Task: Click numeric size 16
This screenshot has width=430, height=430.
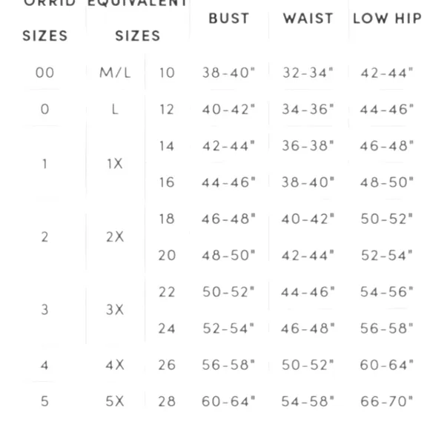Action: coord(167,182)
